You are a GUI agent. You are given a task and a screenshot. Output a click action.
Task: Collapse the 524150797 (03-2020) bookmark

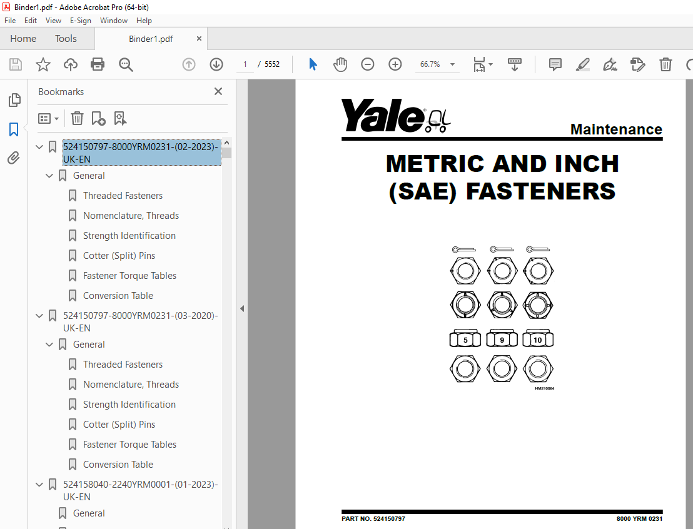point(39,316)
